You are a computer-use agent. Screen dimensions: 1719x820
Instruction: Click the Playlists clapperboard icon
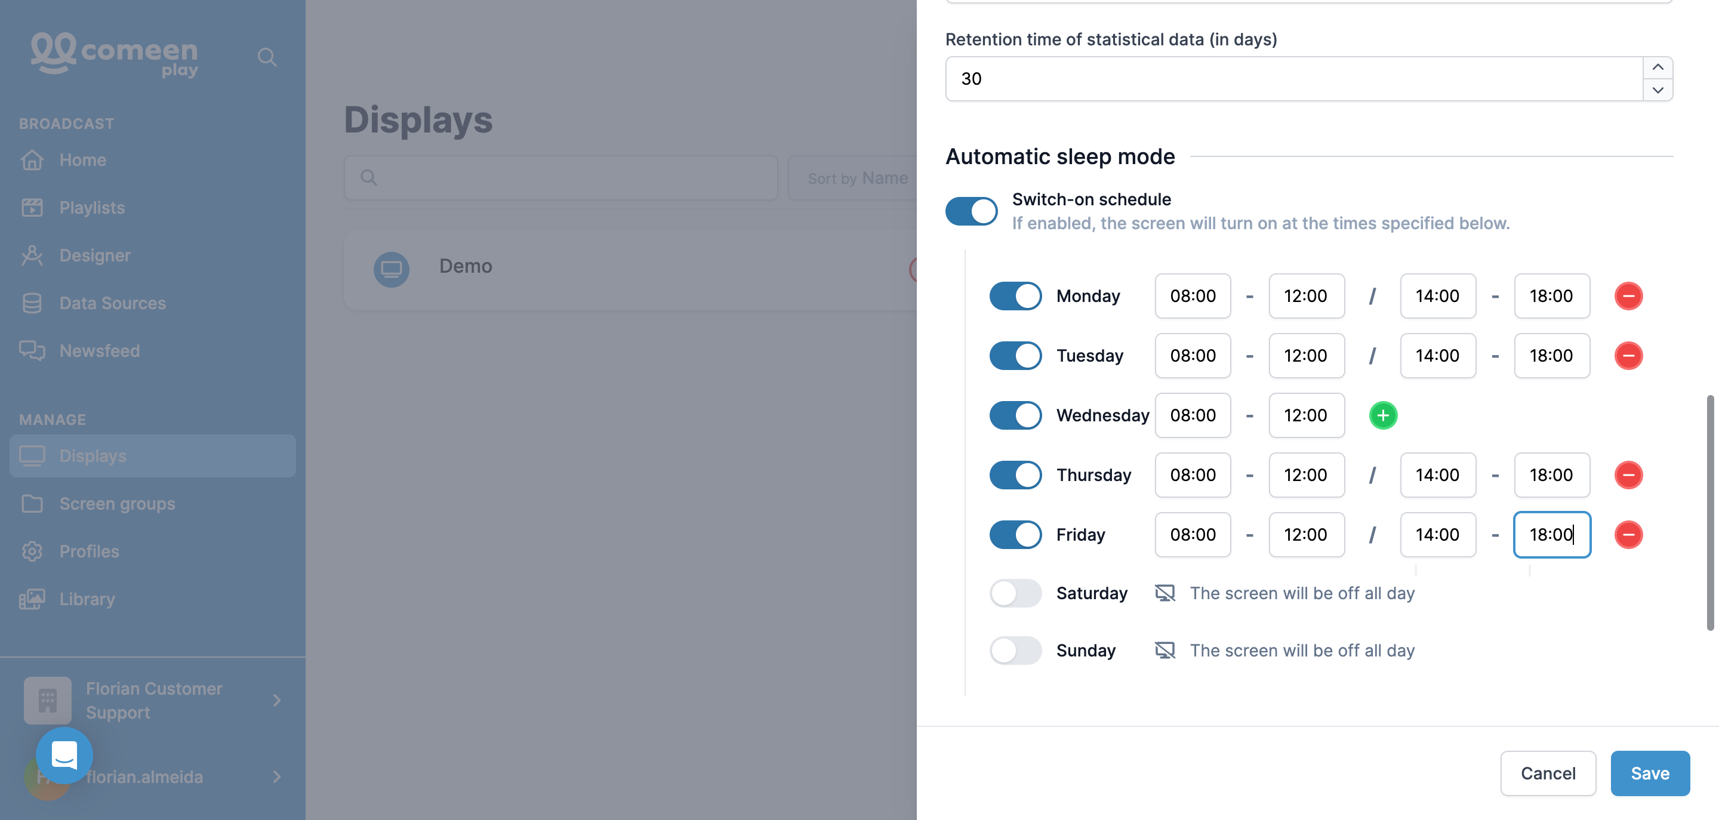pyautogui.click(x=32, y=208)
